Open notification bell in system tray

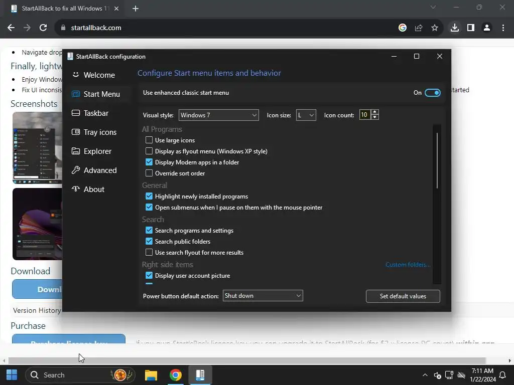[502, 375]
